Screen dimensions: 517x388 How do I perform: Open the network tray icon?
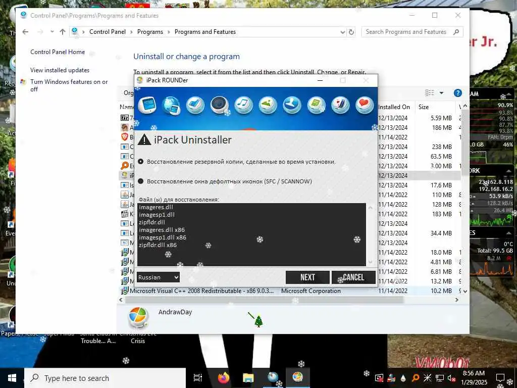tap(440, 378)
